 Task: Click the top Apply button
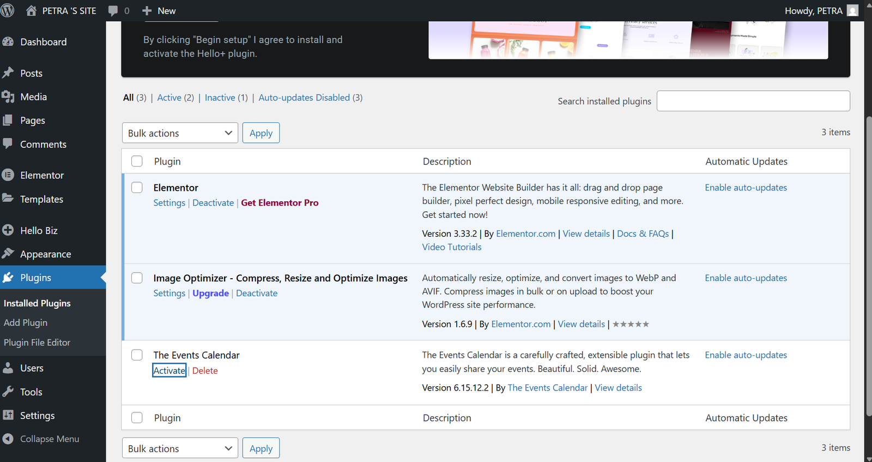pyautogui.click(x=261, y=133)
